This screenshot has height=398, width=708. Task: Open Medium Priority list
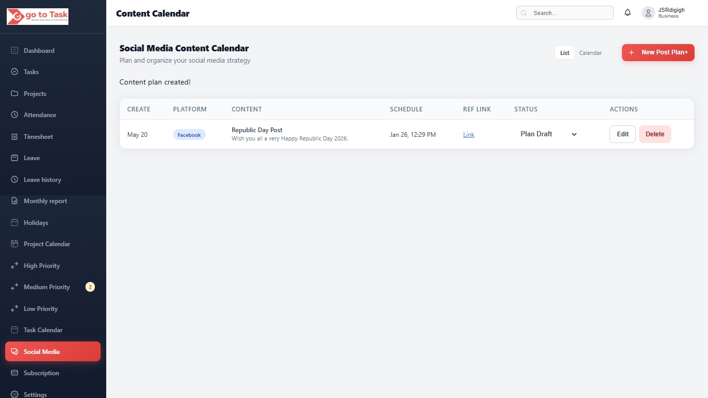click(x=53, y=287)
